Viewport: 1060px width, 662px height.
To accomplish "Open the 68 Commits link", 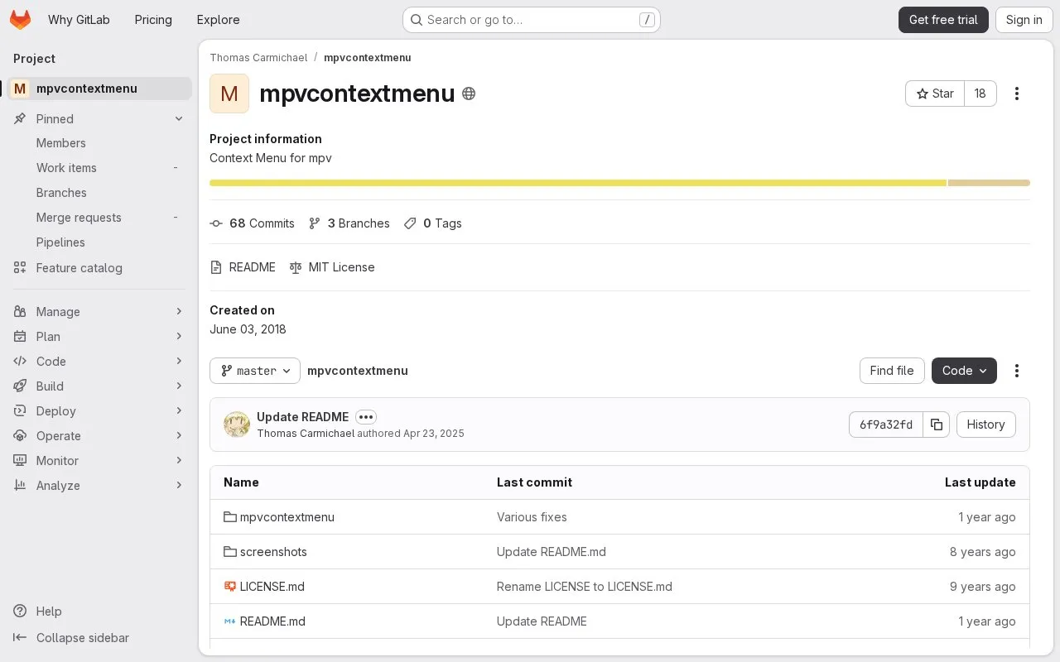I will [253, 223].
